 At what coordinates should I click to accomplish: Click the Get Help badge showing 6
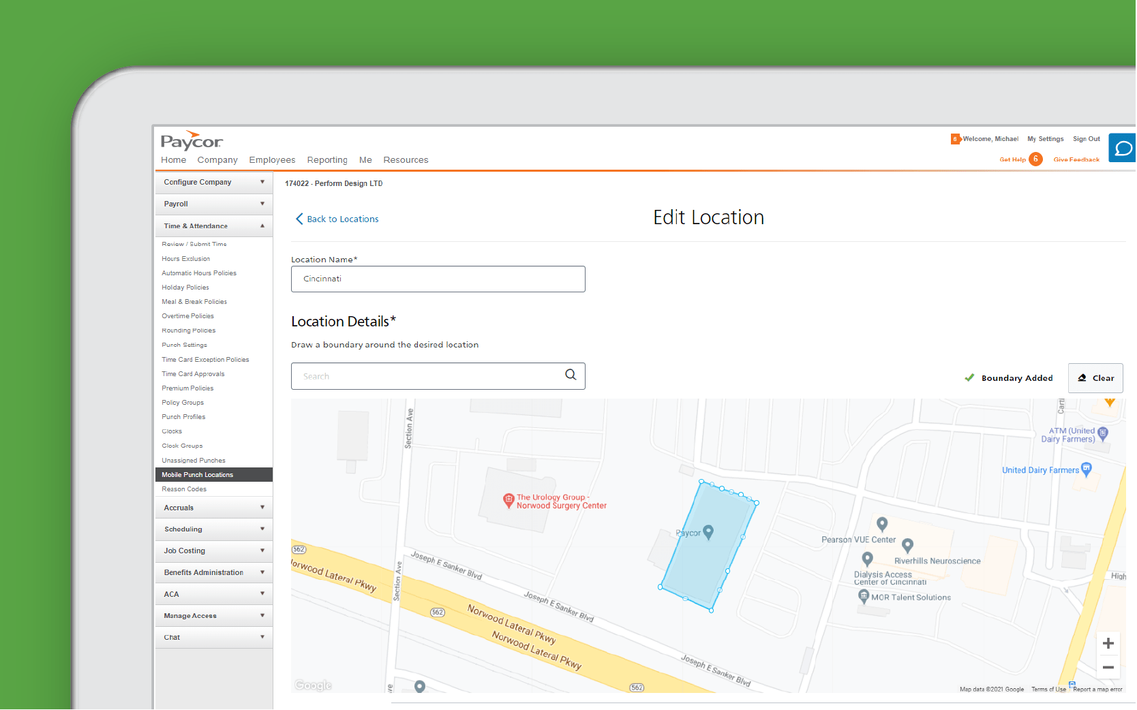tap(1035, 159)
